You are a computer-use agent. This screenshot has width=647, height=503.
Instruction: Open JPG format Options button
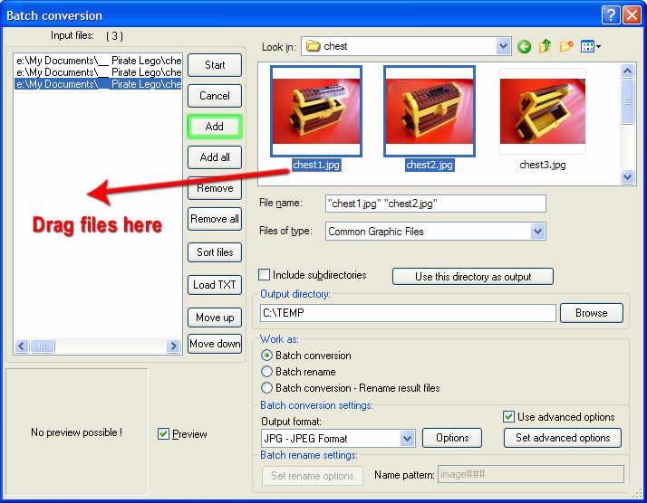pos(452,438)
